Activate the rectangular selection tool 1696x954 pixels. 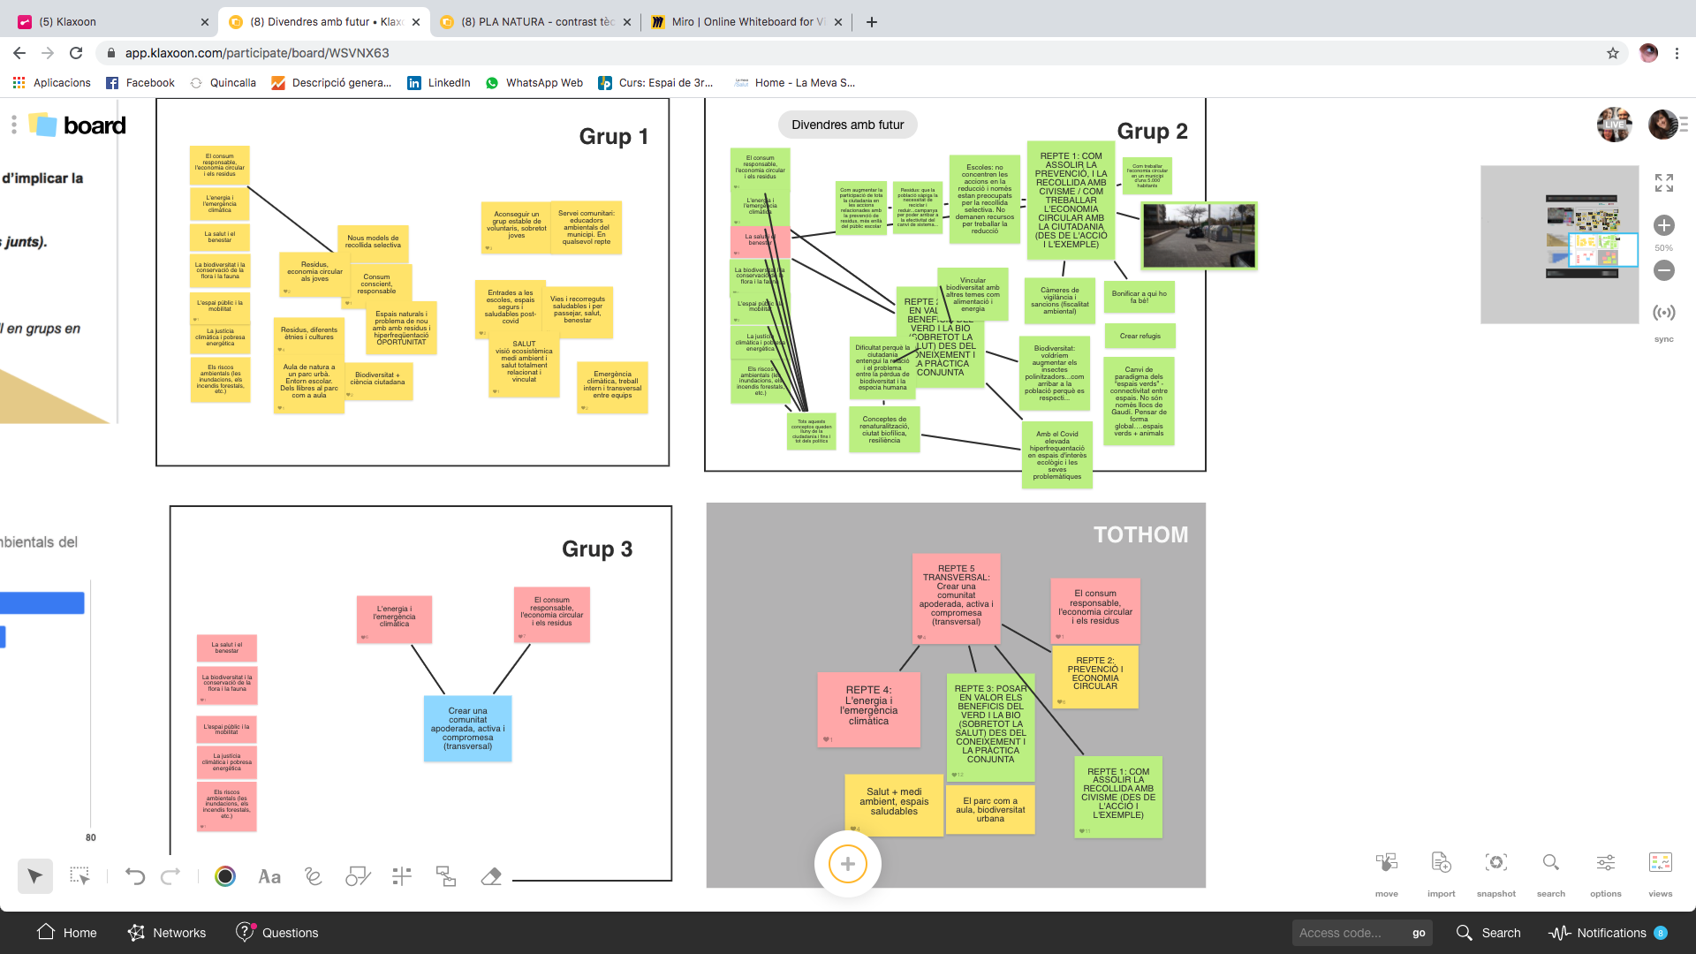tap(79, 876)
